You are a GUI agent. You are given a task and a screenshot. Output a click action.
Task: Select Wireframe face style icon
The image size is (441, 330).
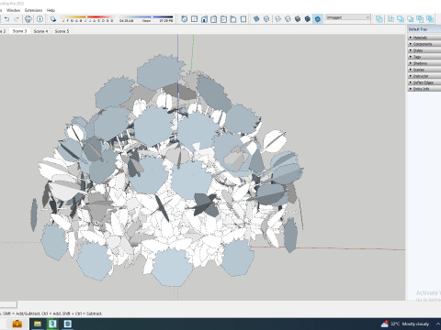(278, 19)
